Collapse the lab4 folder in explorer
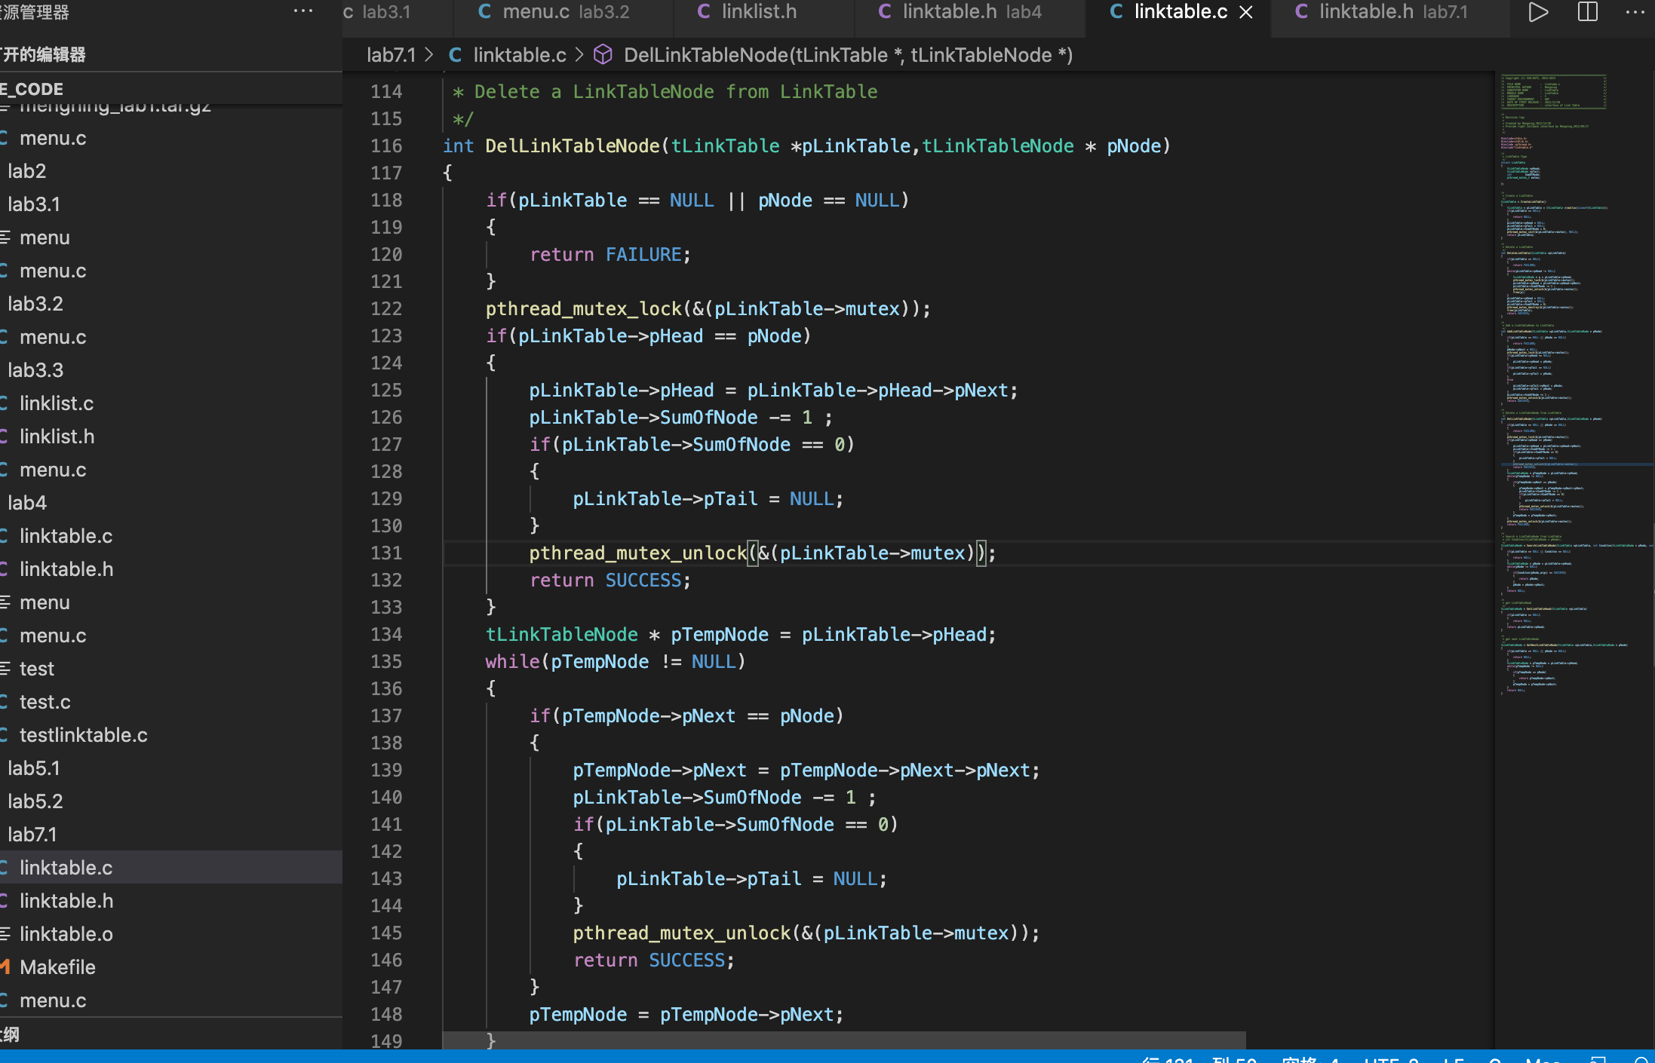This screenshot has height=1063, width=1655. click(27, 503)
